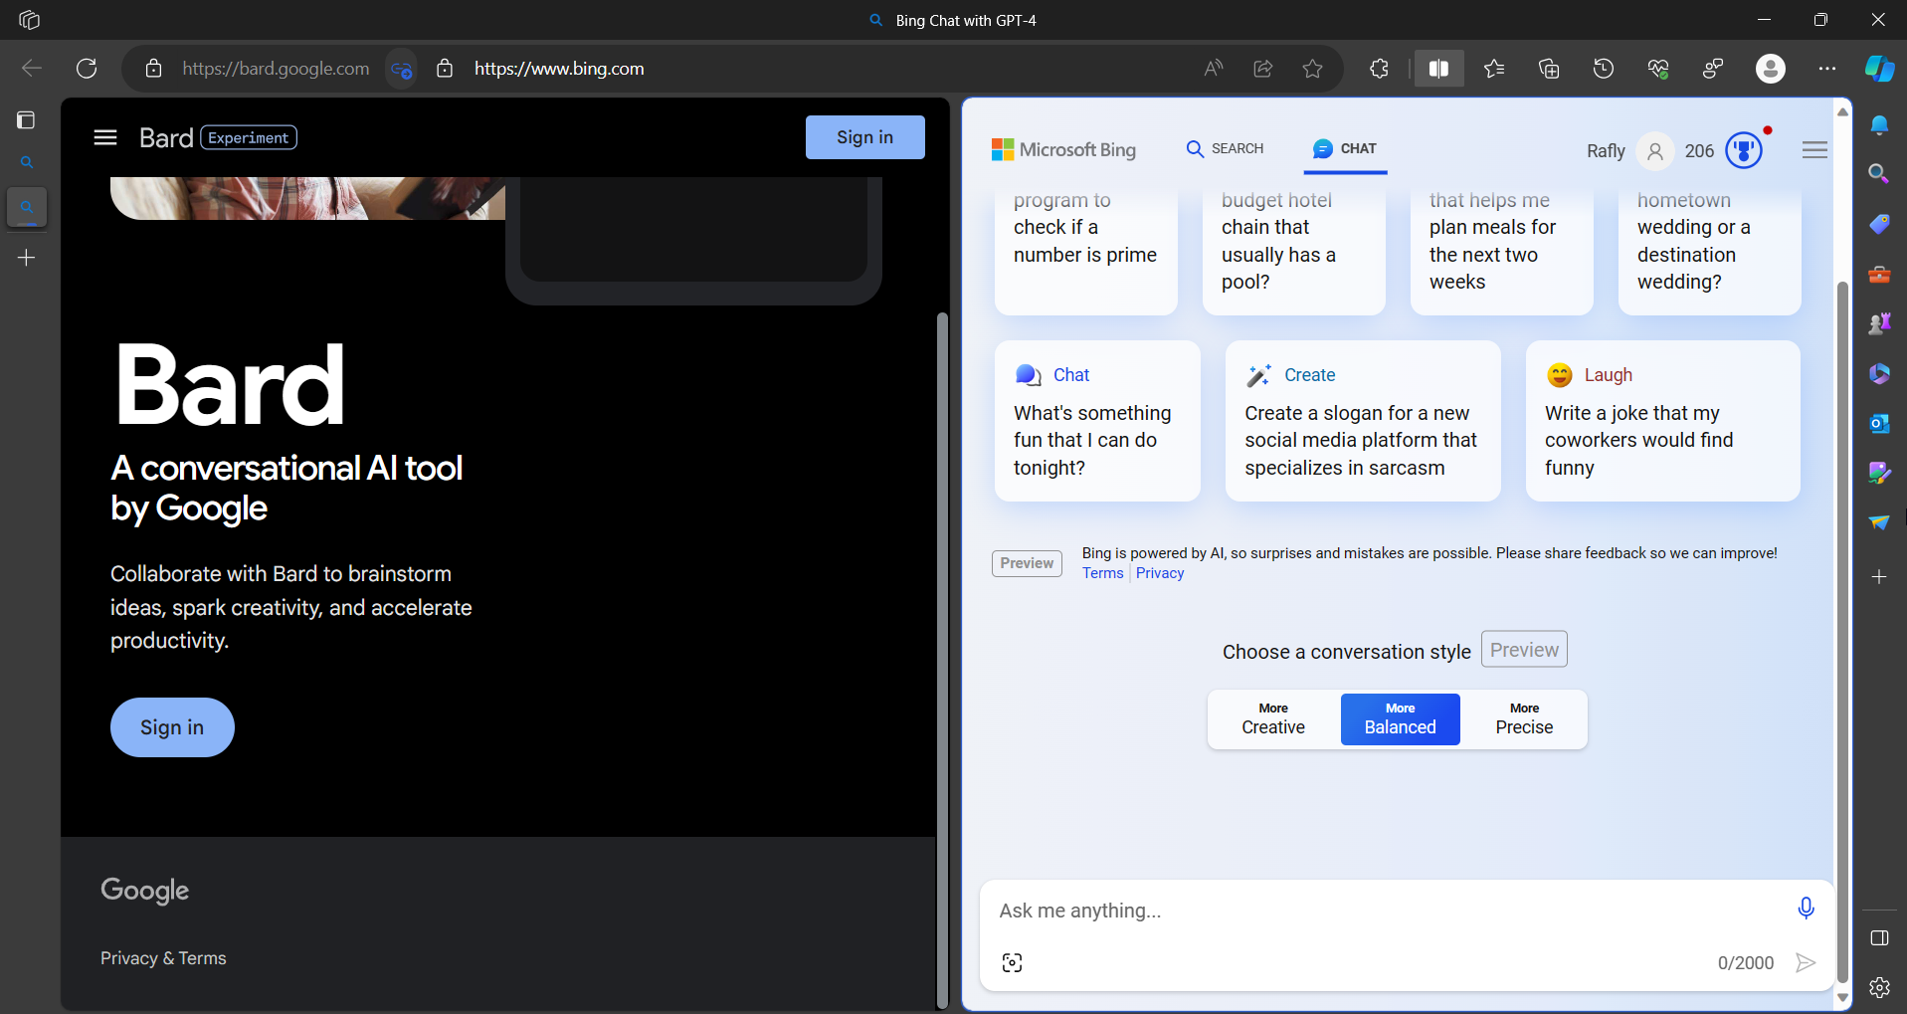Screen dimensions: 1907x1014
Task: Select the CHAT tab
Action: (1345, 148)
